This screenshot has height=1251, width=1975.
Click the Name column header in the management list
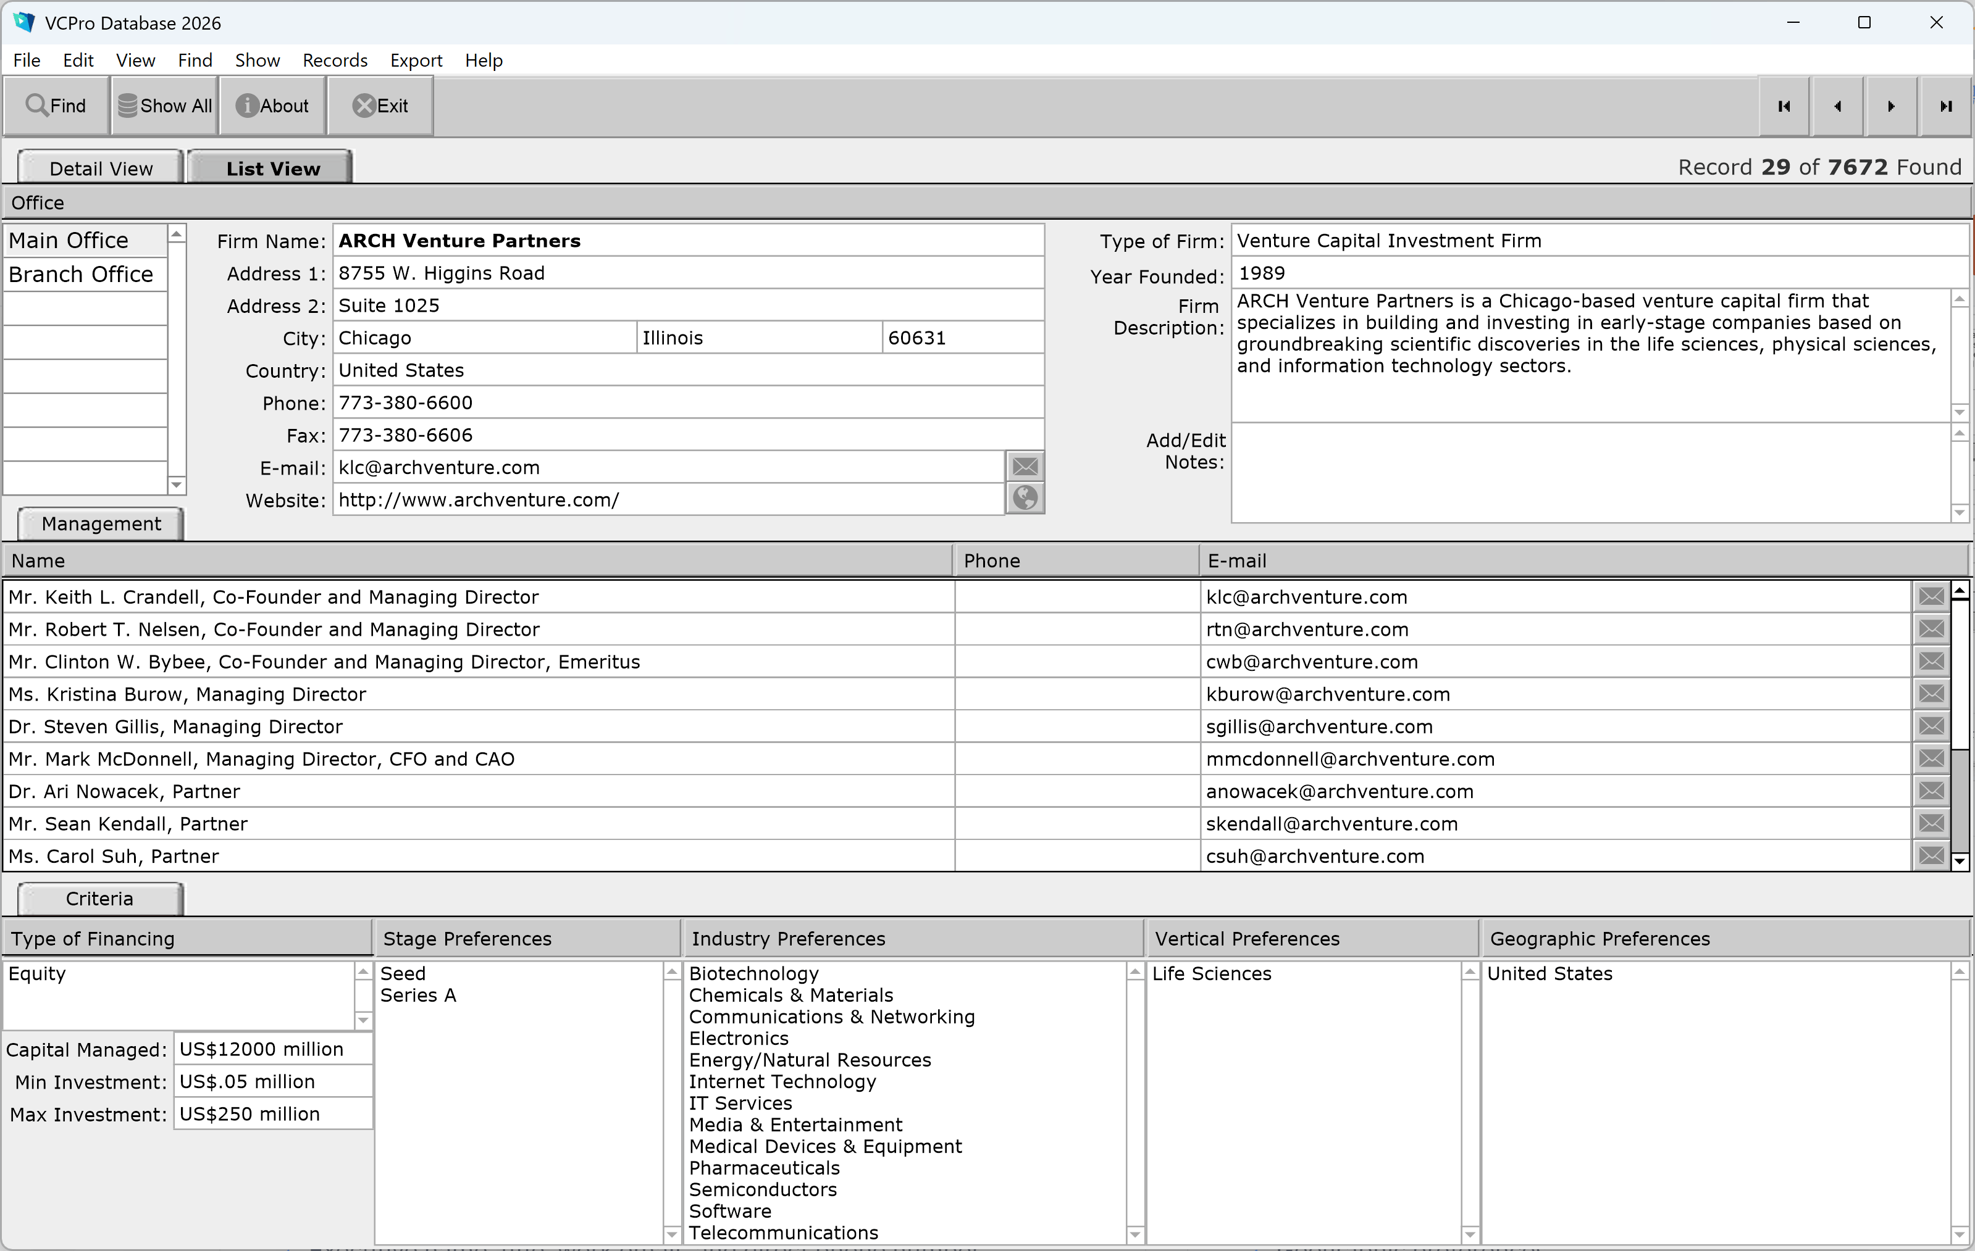477,561
